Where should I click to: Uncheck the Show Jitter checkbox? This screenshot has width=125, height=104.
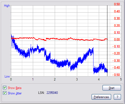pyautogui.click(x=5, y=93)
